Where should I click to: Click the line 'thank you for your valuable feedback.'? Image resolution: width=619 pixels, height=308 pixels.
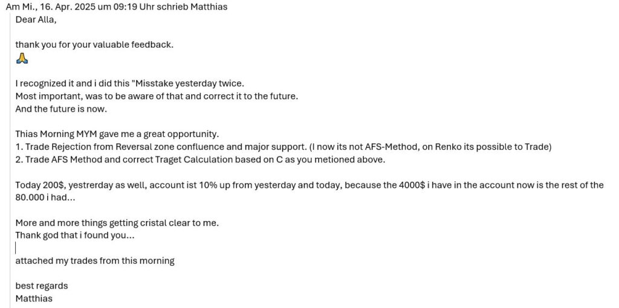[94, 45]
